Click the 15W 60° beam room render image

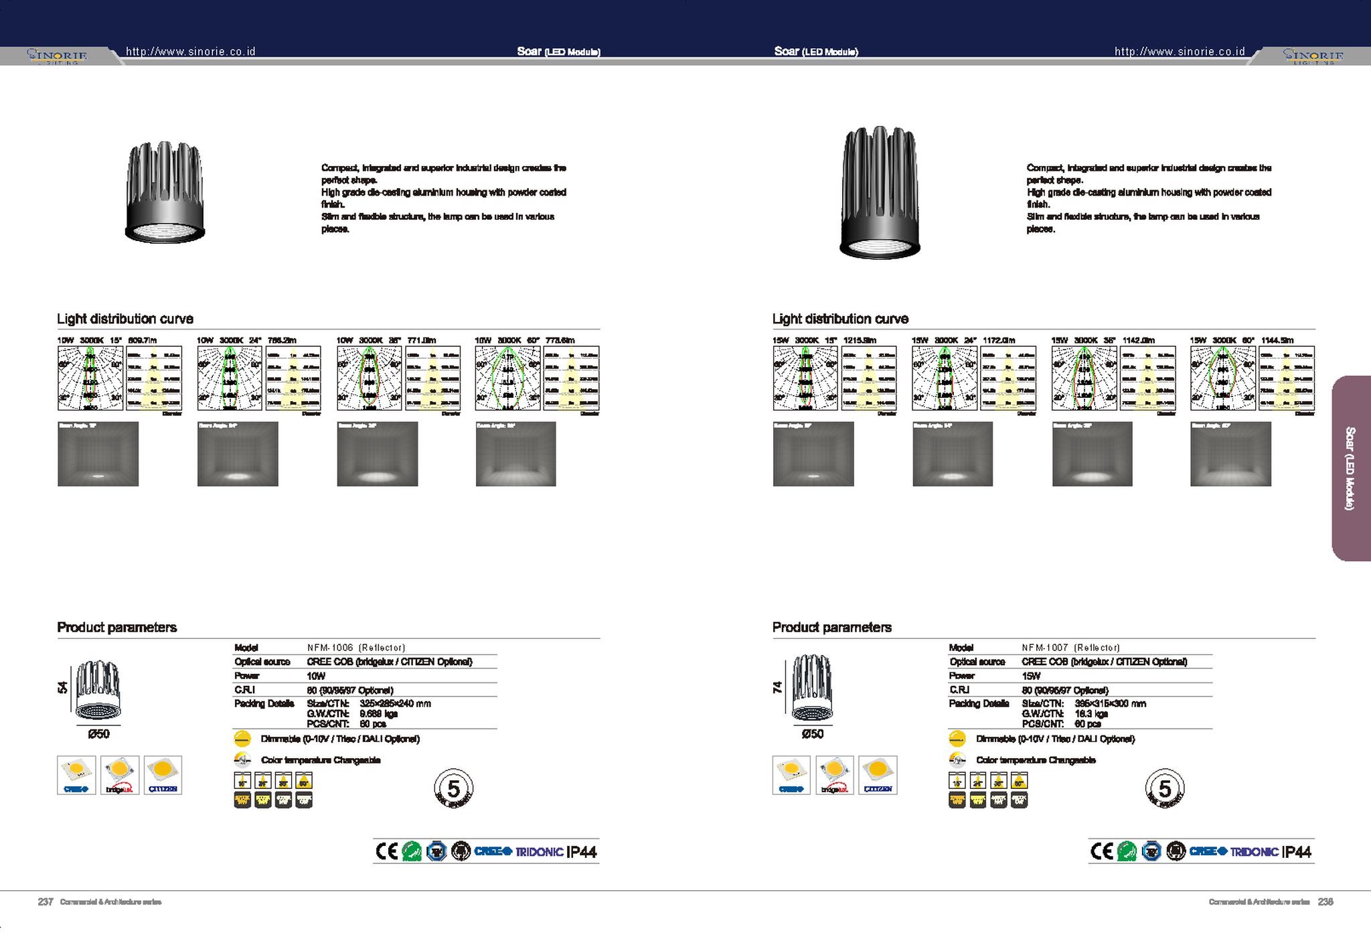pos(1230,454)
